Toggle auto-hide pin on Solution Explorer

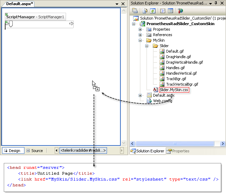tap(217, 3)
